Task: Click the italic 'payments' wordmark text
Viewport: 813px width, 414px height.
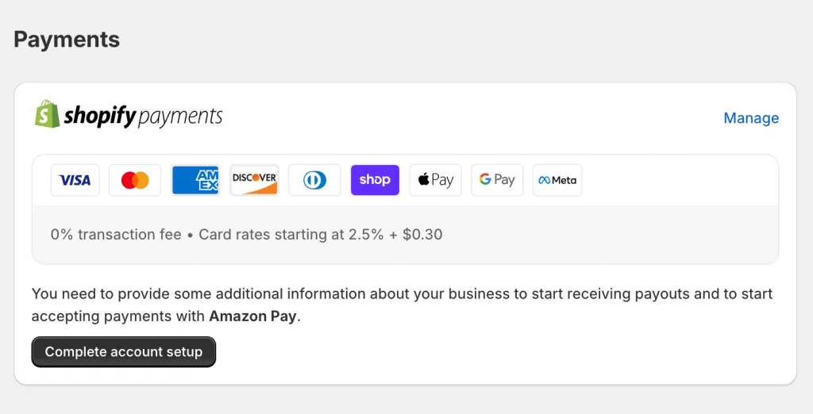Action: [x=180, y=117]
